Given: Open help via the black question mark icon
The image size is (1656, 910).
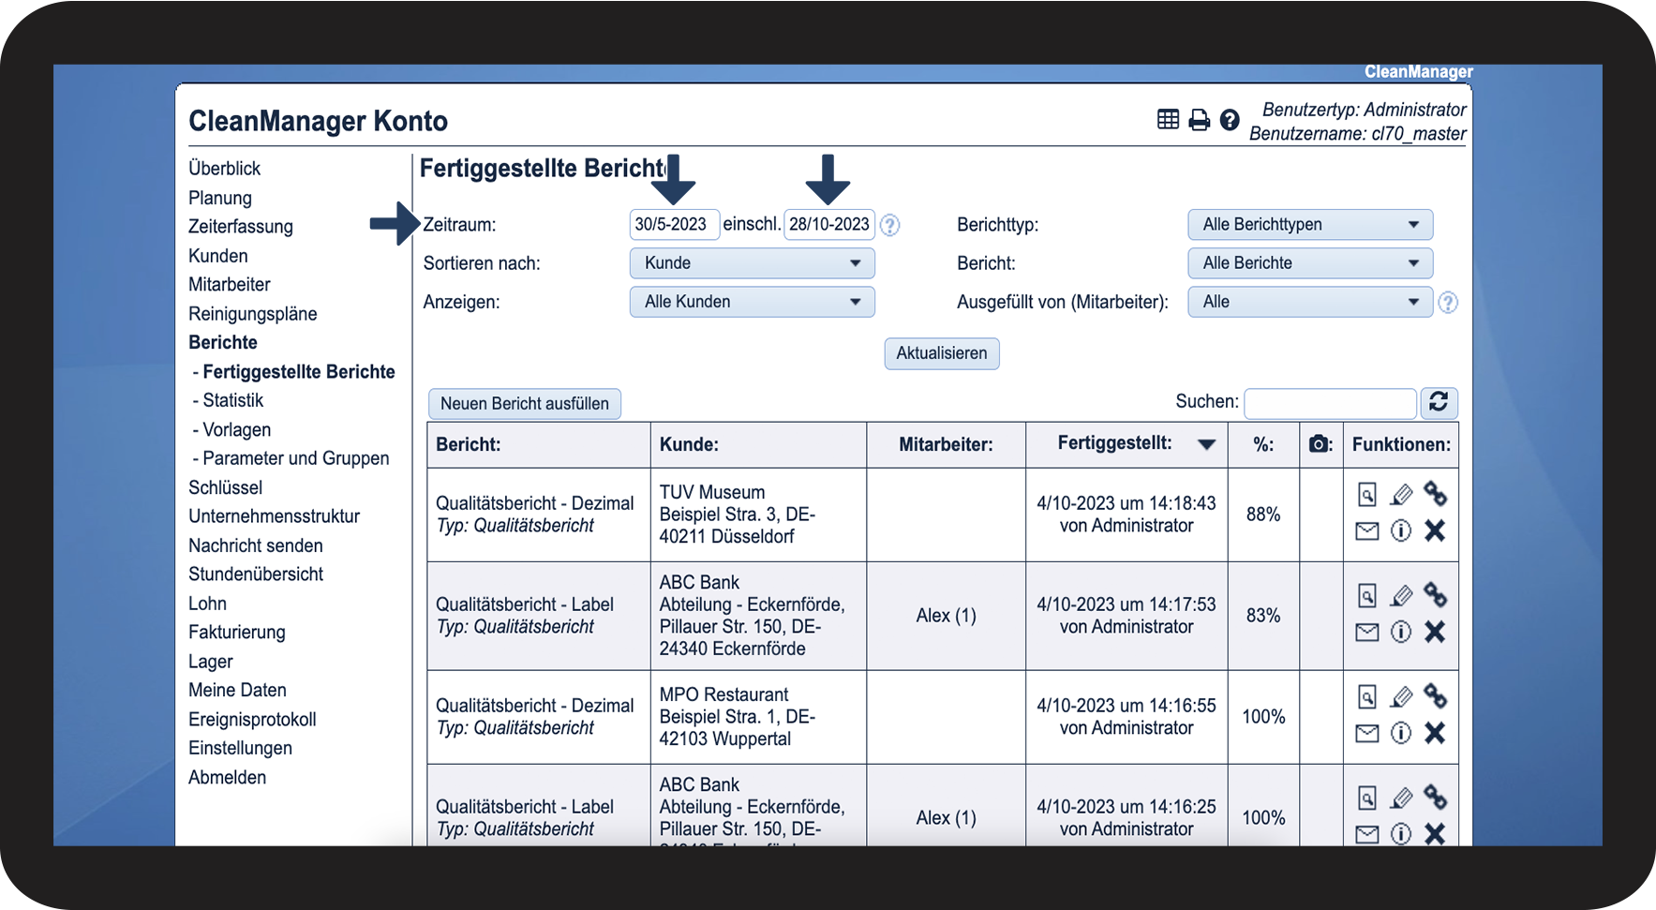Looking at the screenshot, I should coord(1230,120).
